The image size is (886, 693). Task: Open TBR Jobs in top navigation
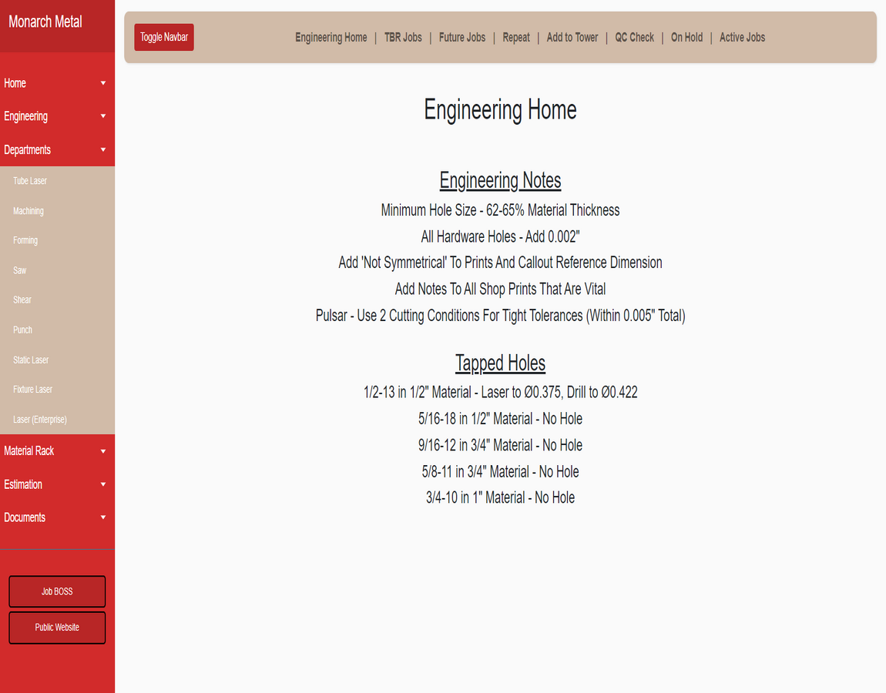pos(403,38)
